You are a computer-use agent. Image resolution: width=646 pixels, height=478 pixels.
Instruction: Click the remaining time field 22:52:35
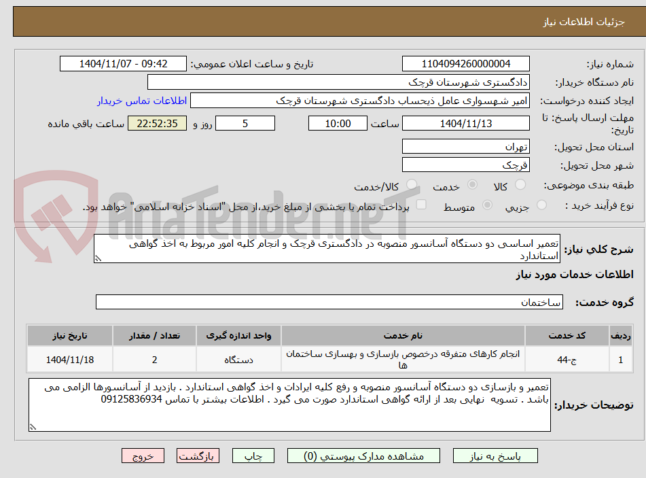(x=157, y=123)
